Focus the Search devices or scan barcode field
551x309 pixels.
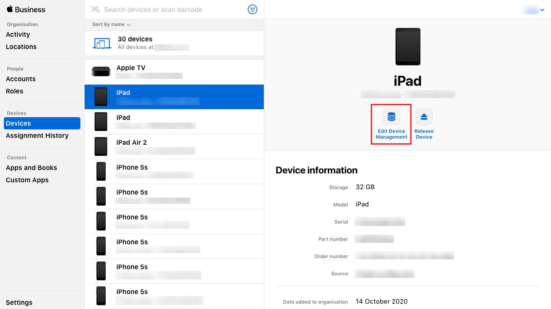click(153, 10)
